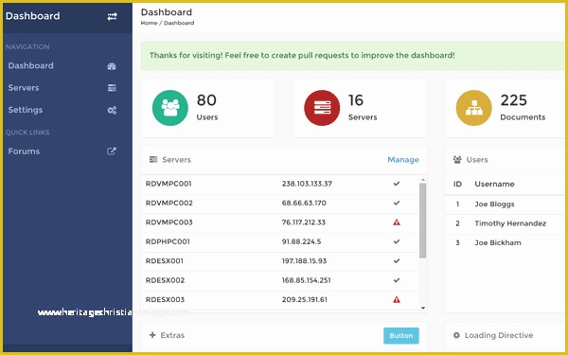Click the red warning icon for RDESX003

(397, 299)
